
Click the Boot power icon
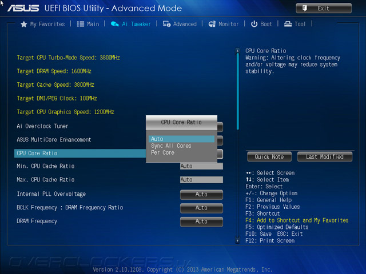pyautogui.click(x=254, y=24)
